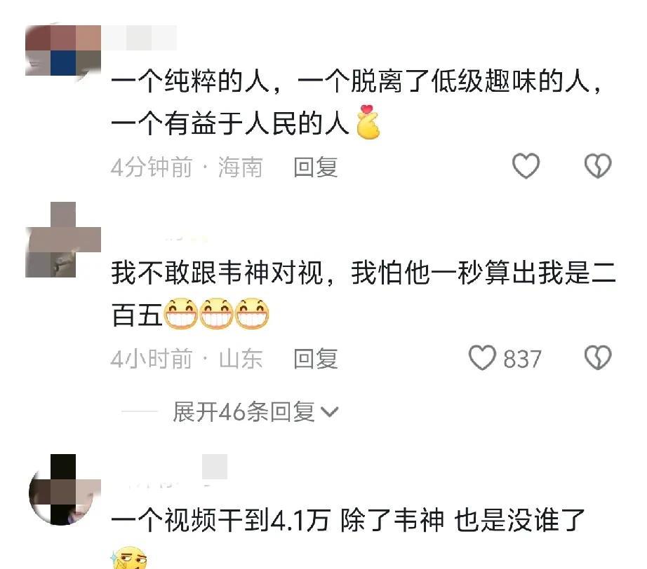Click the 837 like count number

click(522, 359)
